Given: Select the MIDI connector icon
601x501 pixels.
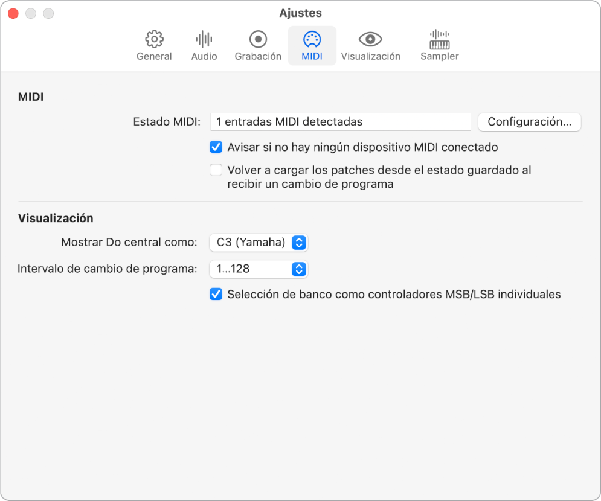Looking at the screenshot, I should [312, 40].
